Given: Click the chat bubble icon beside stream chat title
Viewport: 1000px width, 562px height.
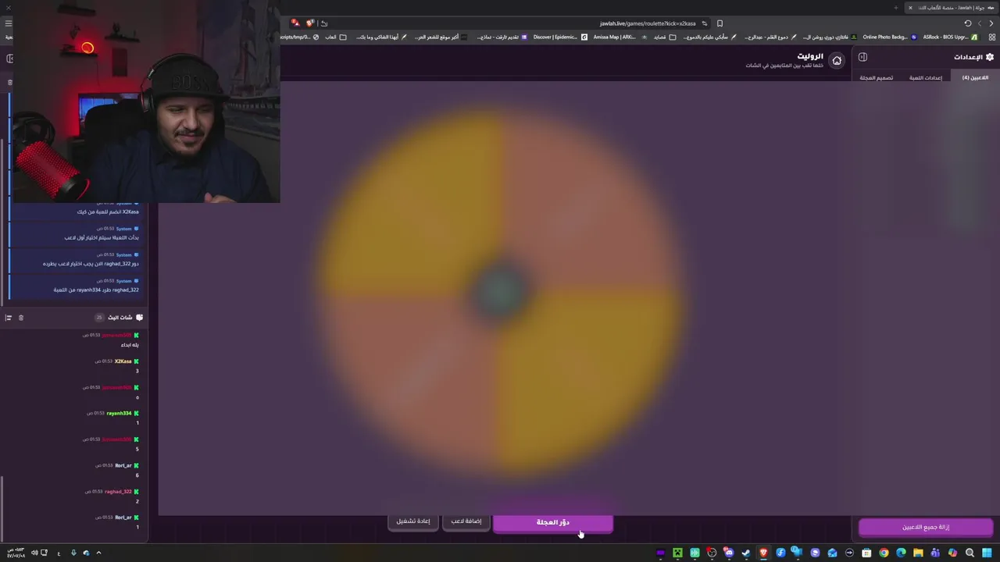Looking at the screenshot, I should [139, 318].
